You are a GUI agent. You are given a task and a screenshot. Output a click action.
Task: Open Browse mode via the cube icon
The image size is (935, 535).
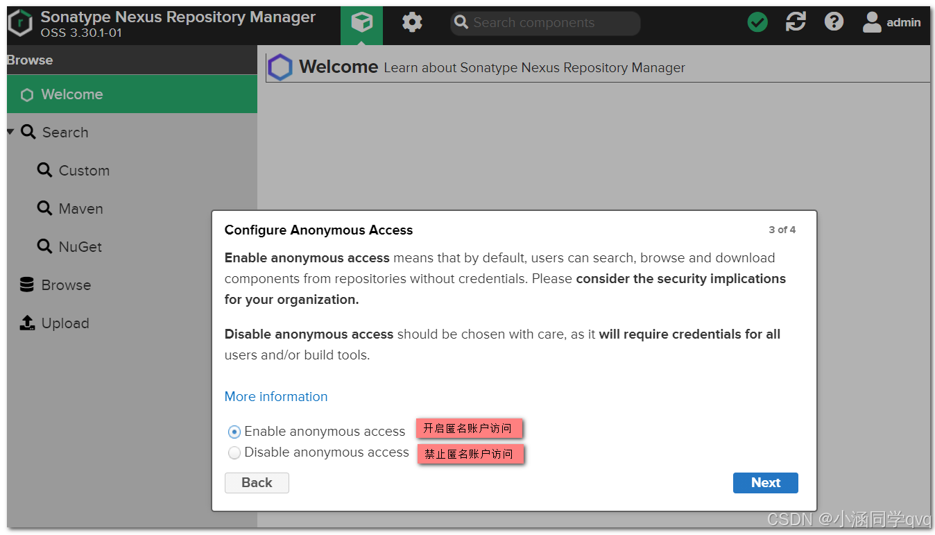[x=361, y=23]
